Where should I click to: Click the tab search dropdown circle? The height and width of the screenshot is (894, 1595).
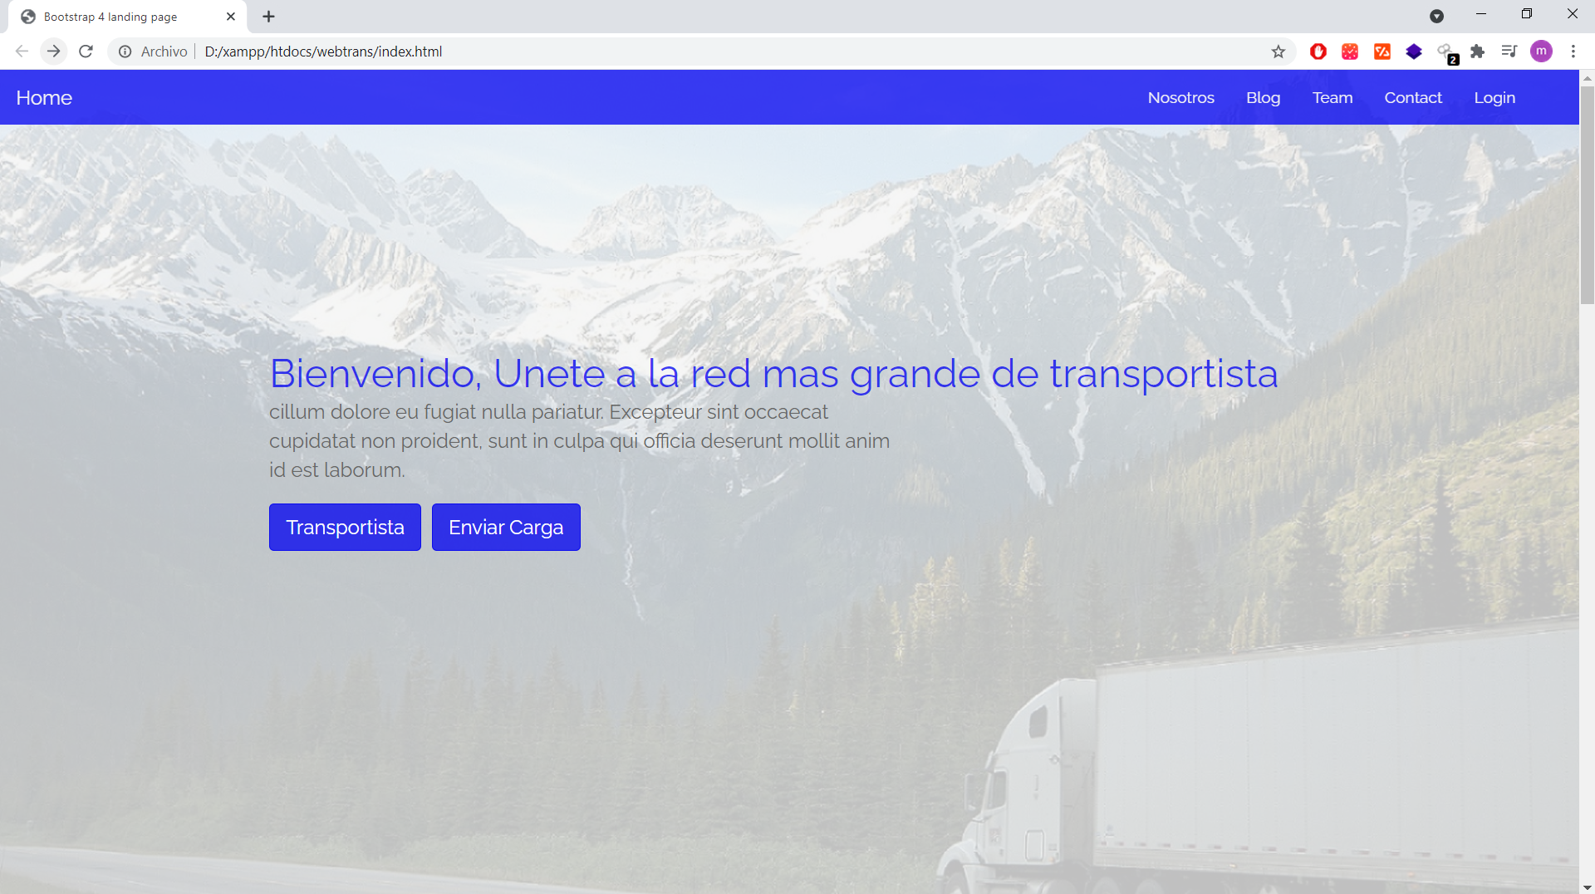pyautogui.click(x=1437, y=16)
